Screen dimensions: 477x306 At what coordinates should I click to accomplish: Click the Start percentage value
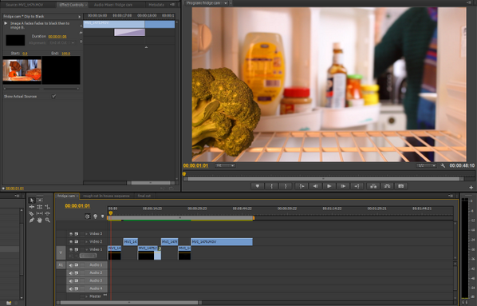point(25,54)
